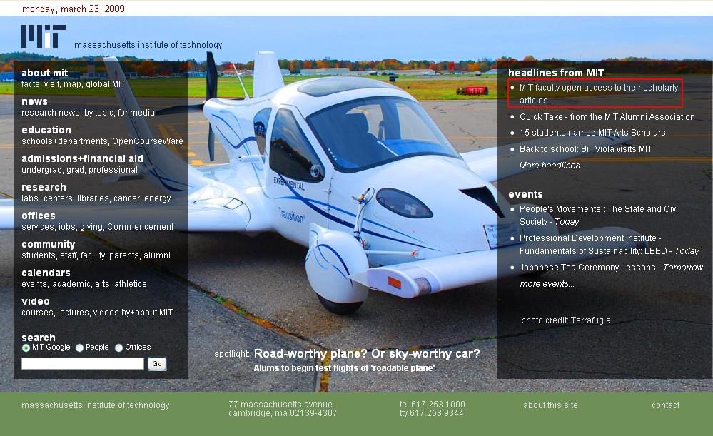The image size is (713, 436).
Task: Open the Alums to begin test flights subheading
Action: click(344, 368)
